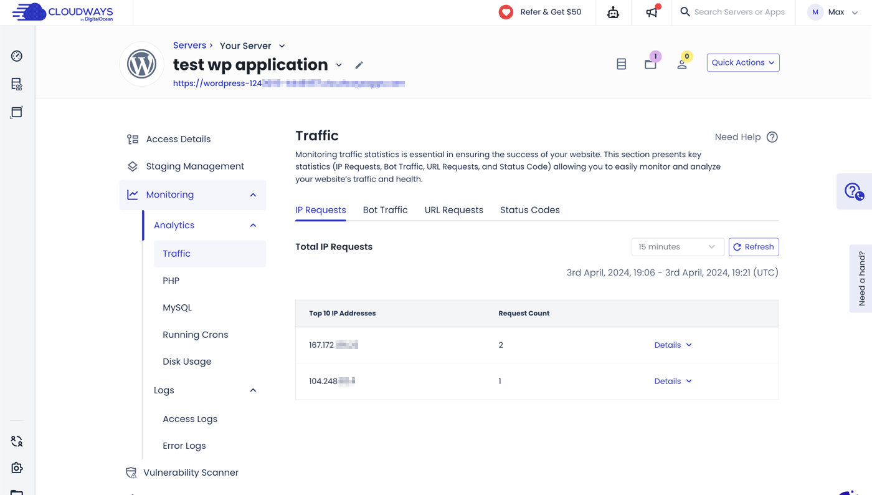Open Access Logs page
Viewport: 872px width, 495px height.
point(190,419)
